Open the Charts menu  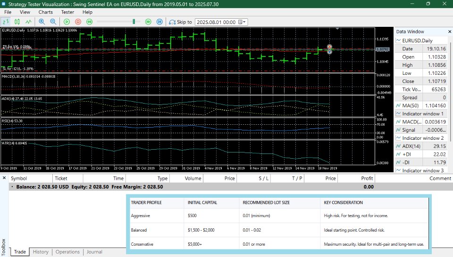[x=46, y=12]
